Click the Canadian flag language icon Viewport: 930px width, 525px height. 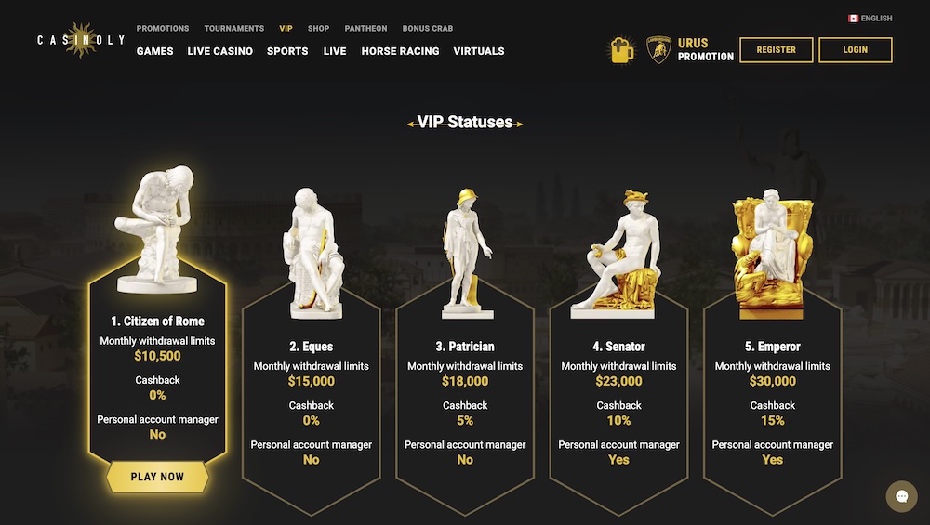point(853,19)
